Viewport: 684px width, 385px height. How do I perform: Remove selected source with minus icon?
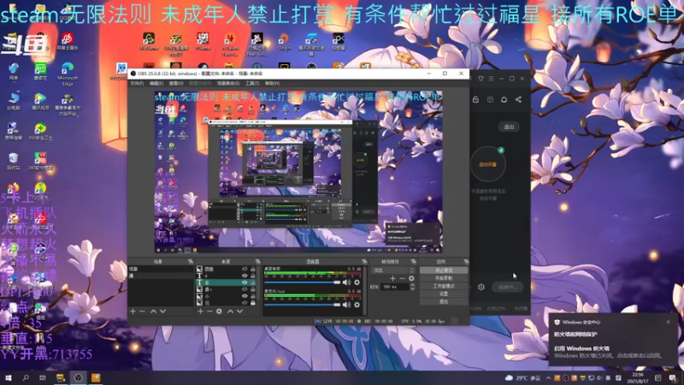(x=209, y=311)
